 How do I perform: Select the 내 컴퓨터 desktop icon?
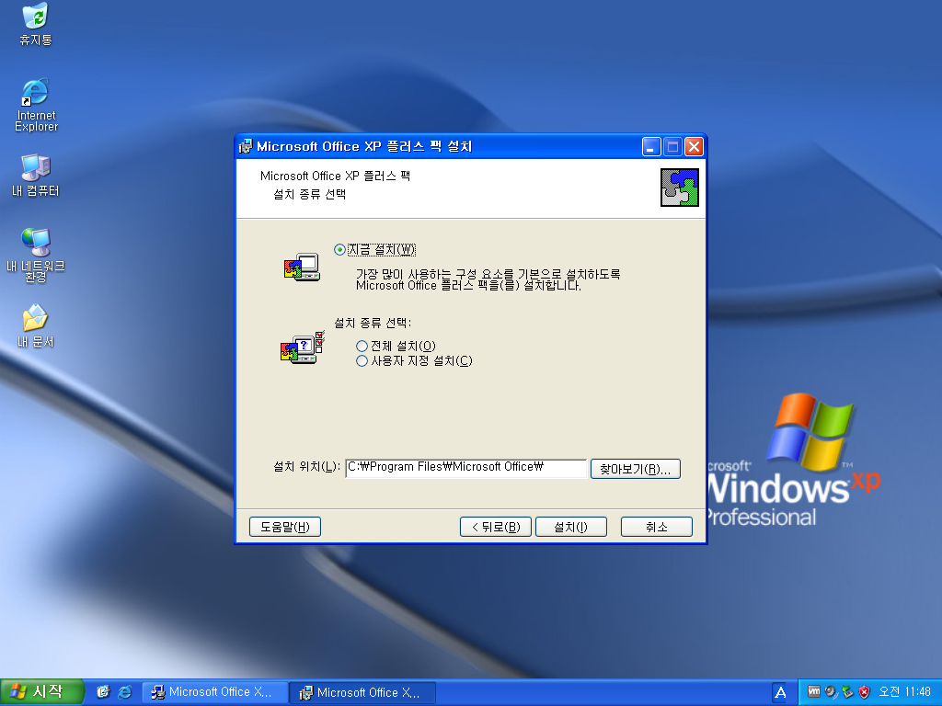(36, 176)
